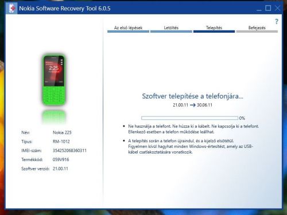
Task: Click the Nokia Software Recovery Tool app icon
Action: pos(11,8)
